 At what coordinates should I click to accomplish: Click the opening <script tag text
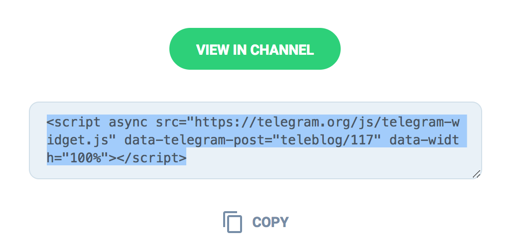click(74, 123)
